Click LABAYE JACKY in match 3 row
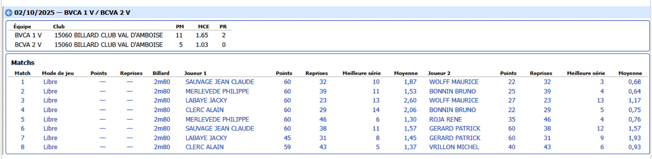 206,100
